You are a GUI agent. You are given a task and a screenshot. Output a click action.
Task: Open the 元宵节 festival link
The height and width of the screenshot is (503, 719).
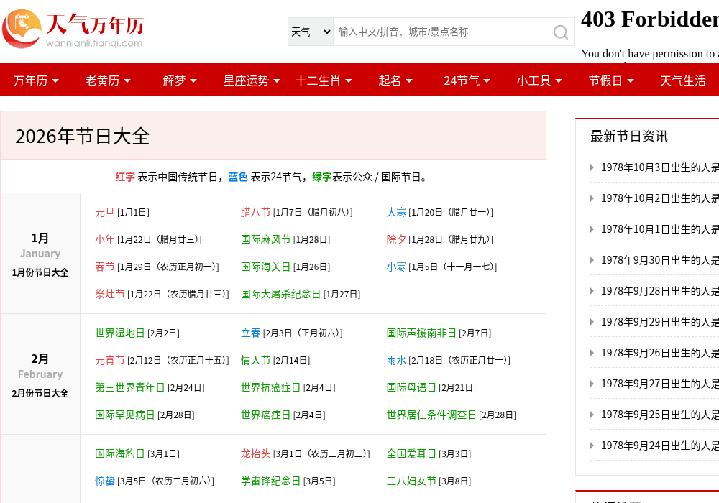click(109, 361)
